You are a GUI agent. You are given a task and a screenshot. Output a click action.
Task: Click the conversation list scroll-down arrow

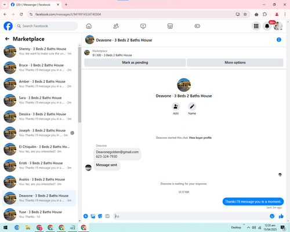tap(79, 221)
